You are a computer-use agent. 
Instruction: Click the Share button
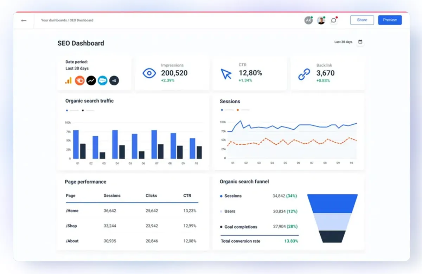(x=362, y=20)
